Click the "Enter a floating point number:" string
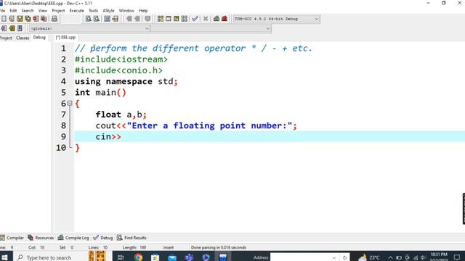Viewport: 465px width, 261px height. point(209,125)
